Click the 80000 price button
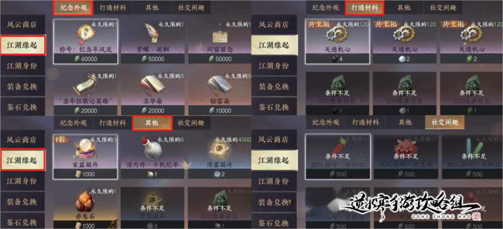The height and width of the screenshot is (229, 503). [x=85, y=59]
